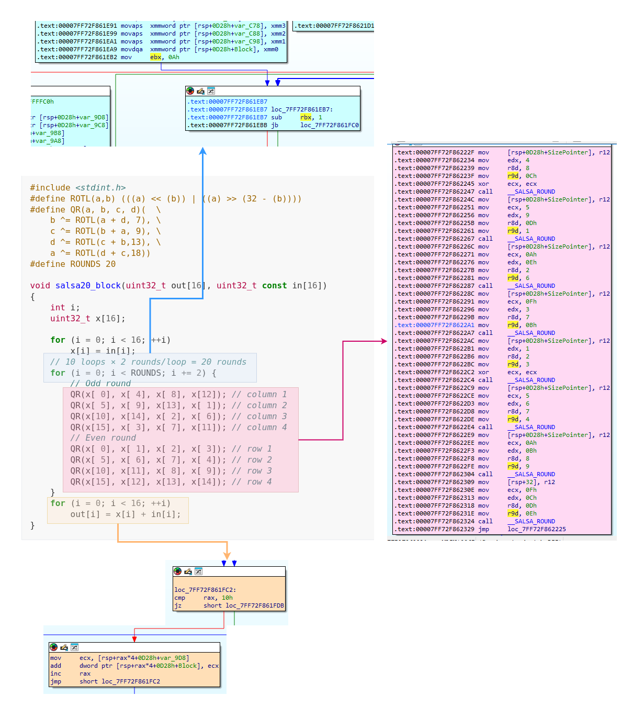
Task: Select the group-nodes icon above the sub rbx block
Action: (211, 91)
